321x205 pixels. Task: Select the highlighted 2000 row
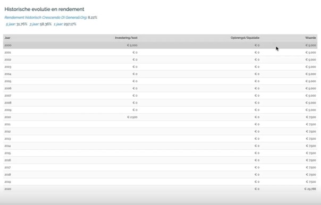pos(160,45)
